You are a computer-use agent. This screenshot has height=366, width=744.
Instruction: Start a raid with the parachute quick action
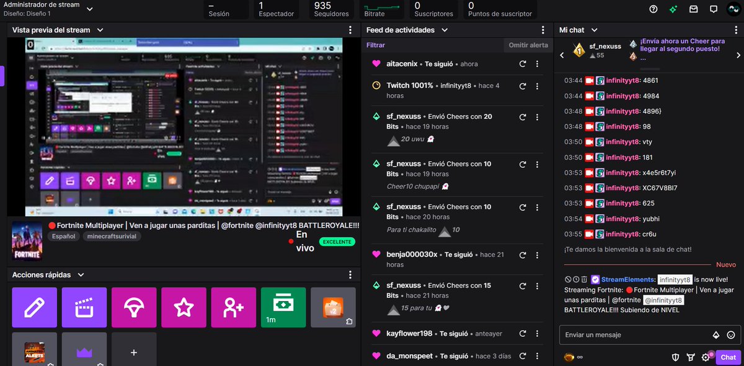(134, 307)
